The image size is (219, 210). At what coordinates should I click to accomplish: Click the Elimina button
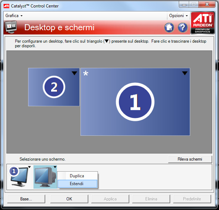click(151, 199)
